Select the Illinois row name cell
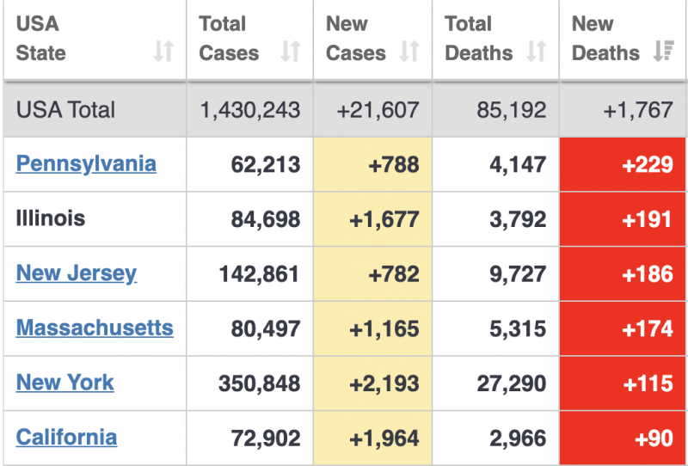 pyautogui.click(x=95, y=219)
